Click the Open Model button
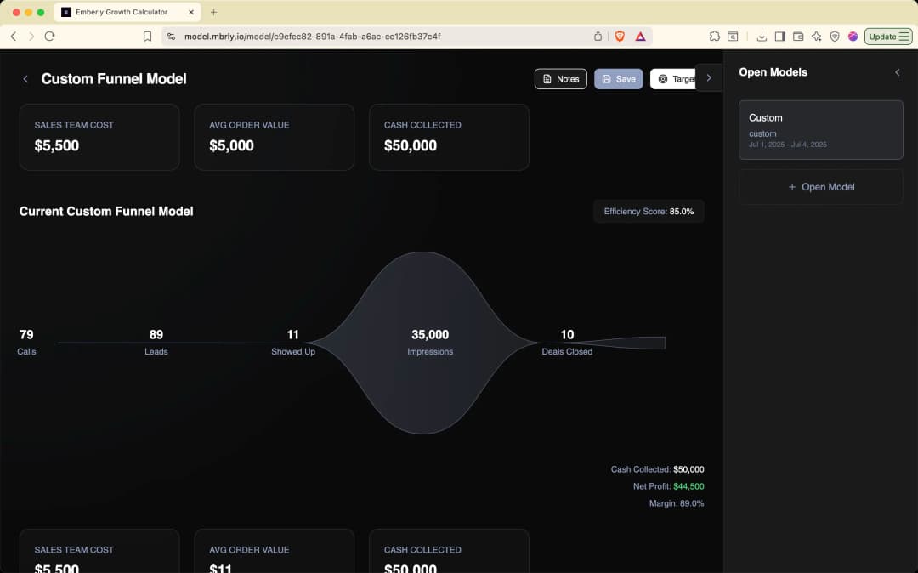This screenshot has width=918, height=573. pos(820,187)
